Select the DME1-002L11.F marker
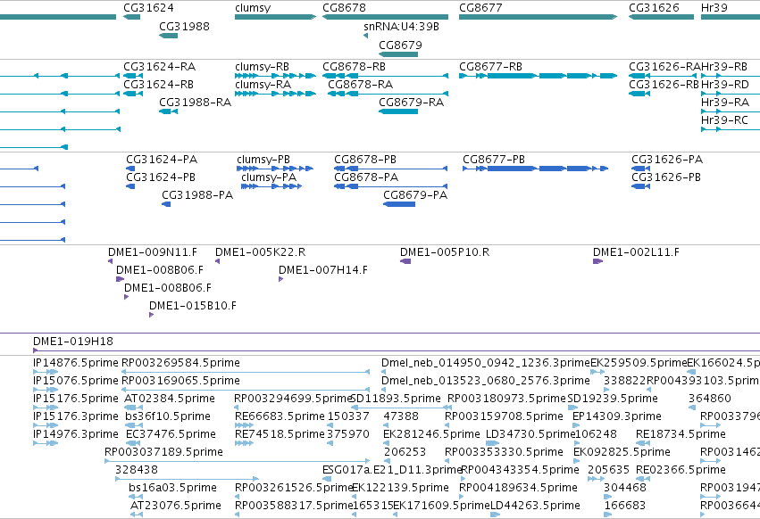The height and width of the screenshot is (519, 760). pyautogui.click(x=598, y=261)
